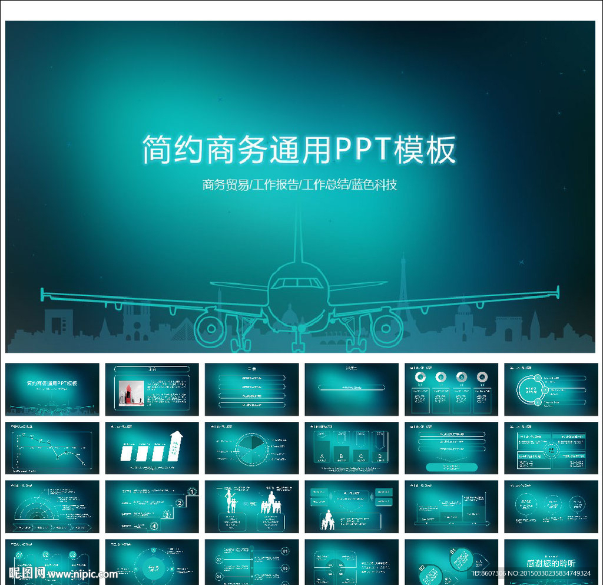Image resolution: width=603 pixels, height=585 pixels.
Task: Open the A B C D columns thumbnail
Action: tap(352, 448)
